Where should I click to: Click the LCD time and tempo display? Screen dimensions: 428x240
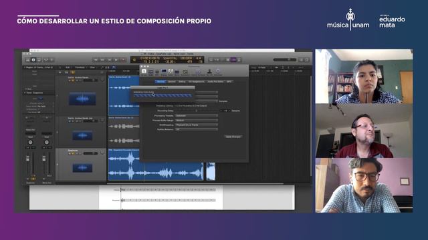pyautogui.click(x=167, y=60)
